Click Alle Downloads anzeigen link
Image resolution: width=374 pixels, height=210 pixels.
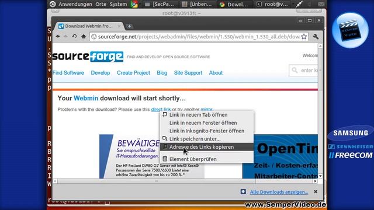point(279,192)
